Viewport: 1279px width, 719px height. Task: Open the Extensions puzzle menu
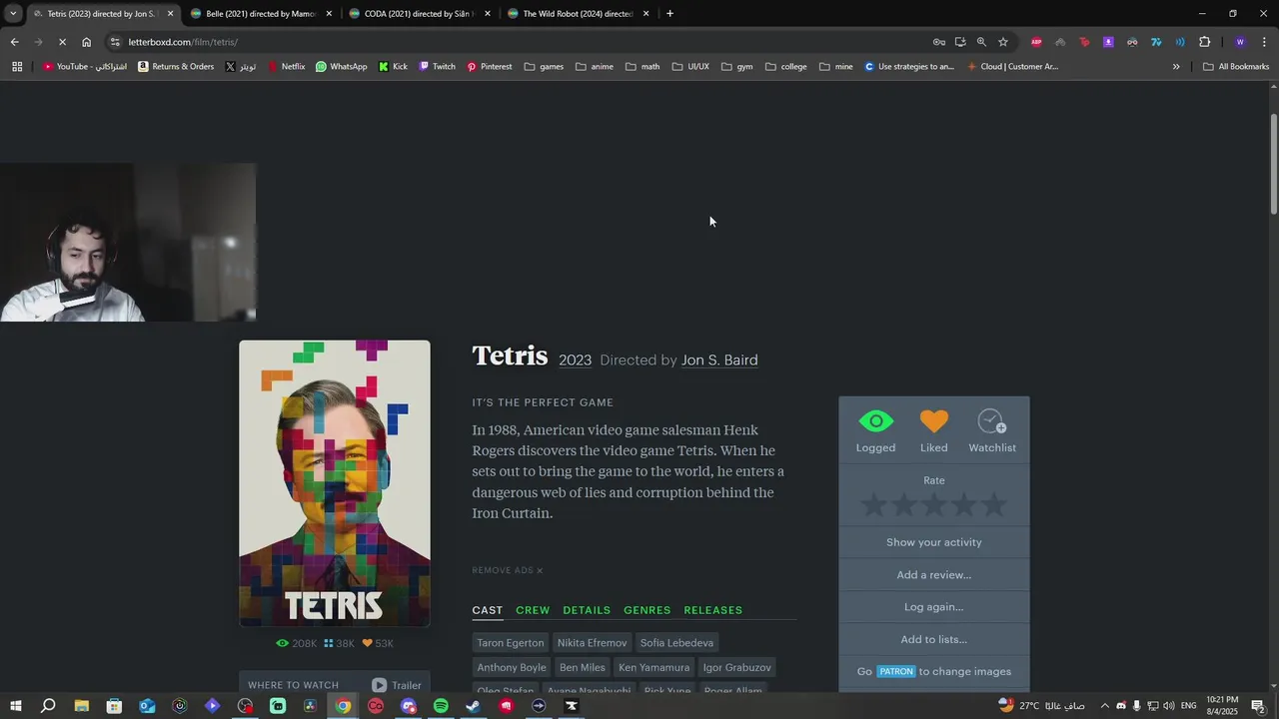[1204, 42]
